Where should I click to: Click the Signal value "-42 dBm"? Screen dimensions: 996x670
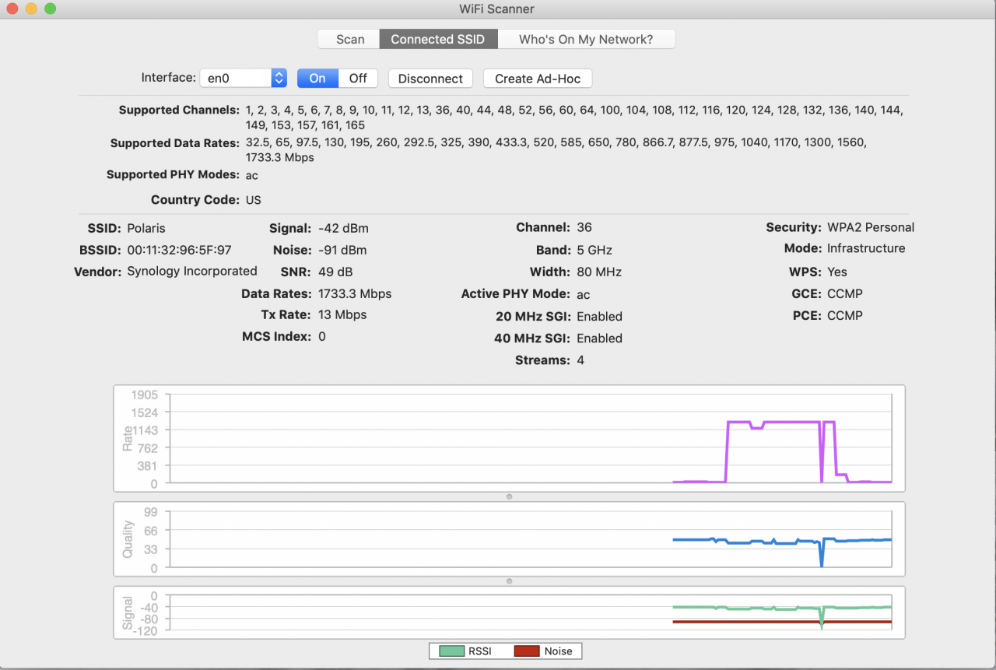(x=343, y=228)
